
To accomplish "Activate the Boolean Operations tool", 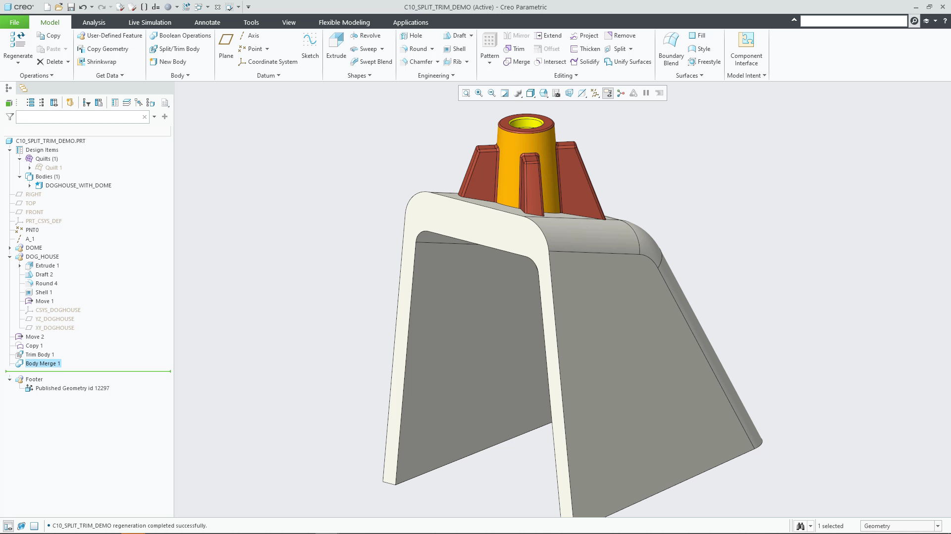I will point(180,35).
